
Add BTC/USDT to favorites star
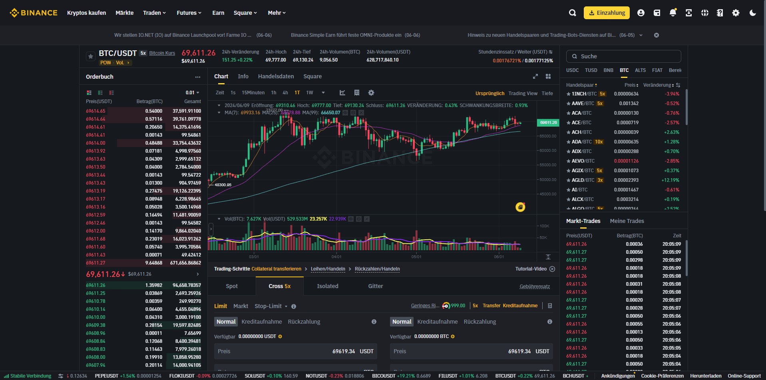point(91,56)
